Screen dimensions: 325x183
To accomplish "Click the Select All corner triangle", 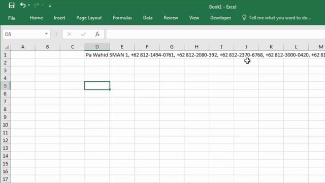I will pos(7,47).
